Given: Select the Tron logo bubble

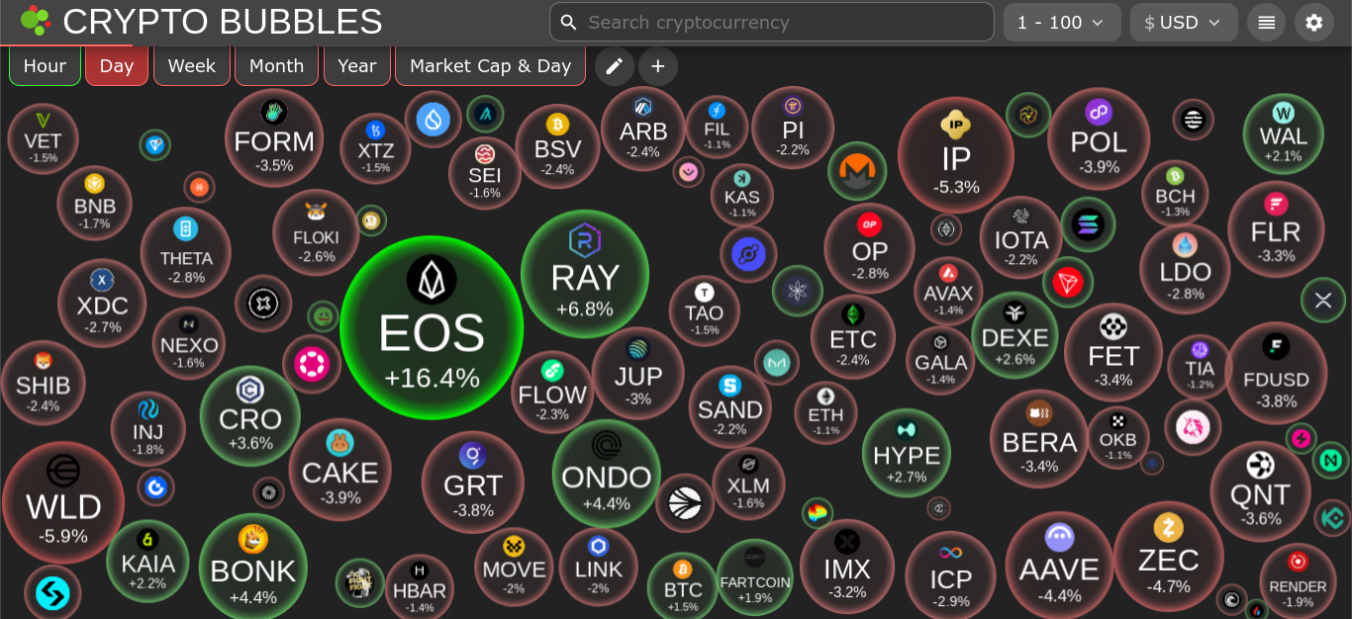Looking at the screenshot, I should (x=1068, y=283).
